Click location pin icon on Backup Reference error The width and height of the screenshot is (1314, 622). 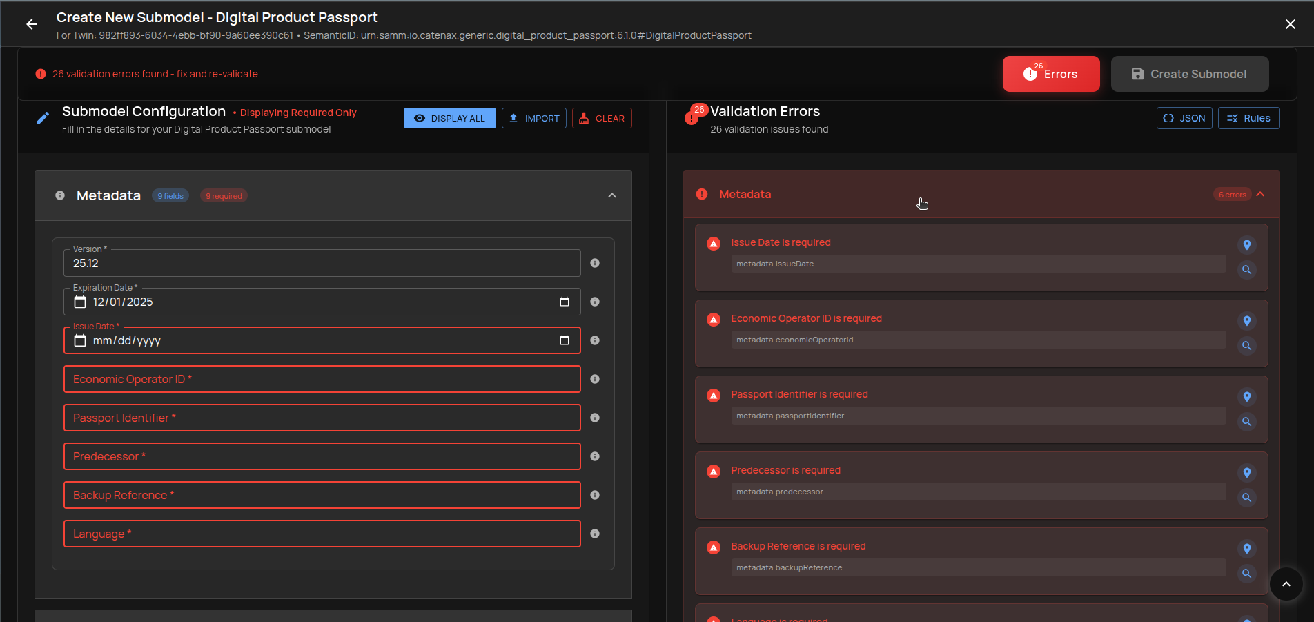pyautogui.click(x=1246, y=549)
